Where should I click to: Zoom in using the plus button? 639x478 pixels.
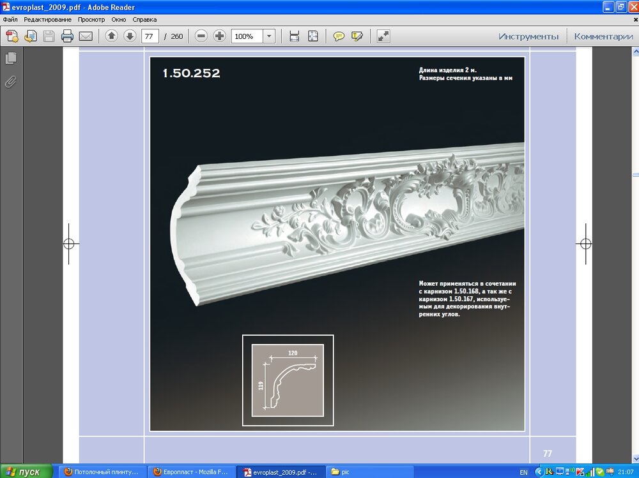pyautogui.click(x=219, y=36)
